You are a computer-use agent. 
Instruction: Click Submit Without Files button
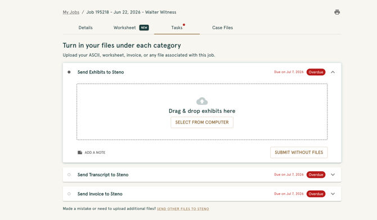pos(299,152)
